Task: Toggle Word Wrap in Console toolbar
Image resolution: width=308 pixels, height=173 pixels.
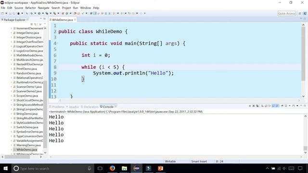Action: 269,106
